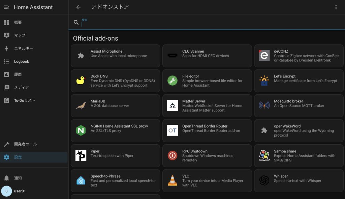Select NGINX Home Assistant SSL proxy title
This screenshot has width=345, height=199.
coord(119,126)
